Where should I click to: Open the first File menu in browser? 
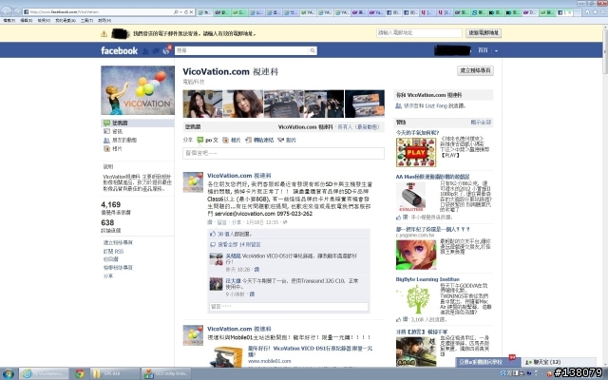click(9, 21)
